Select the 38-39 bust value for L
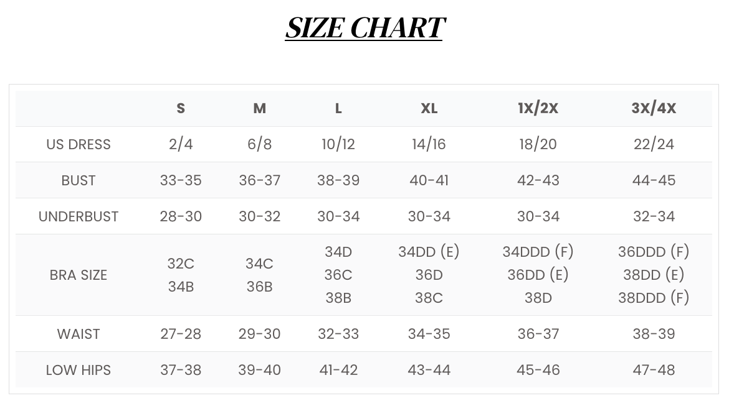 pos(338,180)
